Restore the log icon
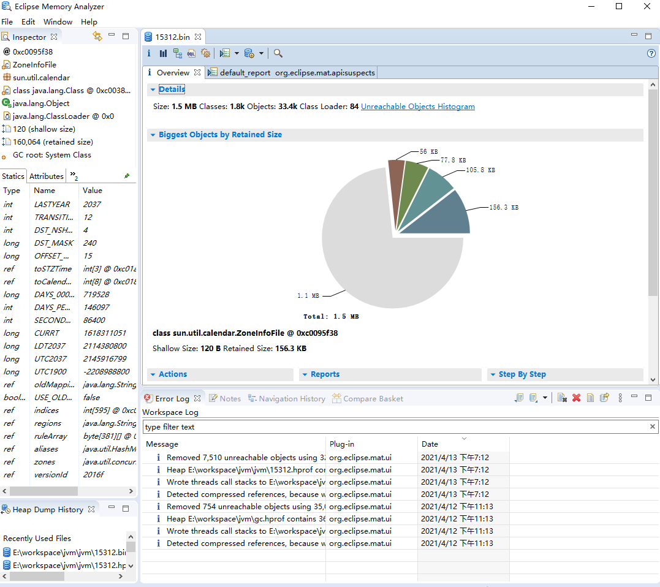660x587 pixels. [604, 398]
